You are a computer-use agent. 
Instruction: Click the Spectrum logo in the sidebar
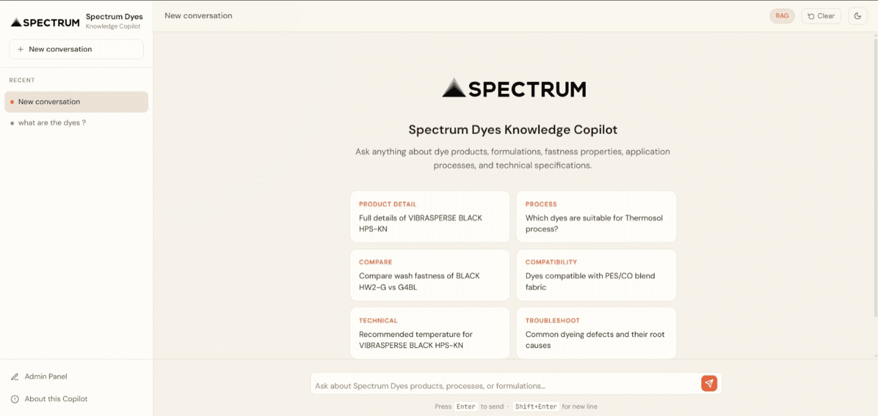tap(45, 23)
